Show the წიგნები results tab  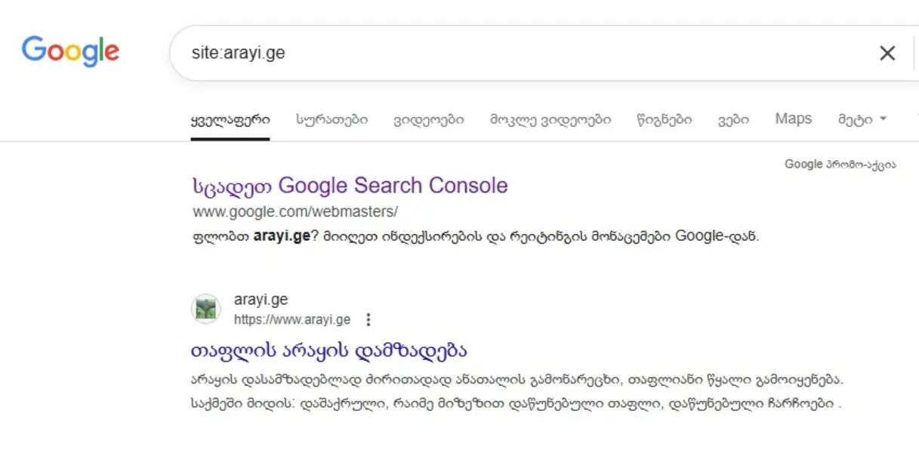click(664, 119)
